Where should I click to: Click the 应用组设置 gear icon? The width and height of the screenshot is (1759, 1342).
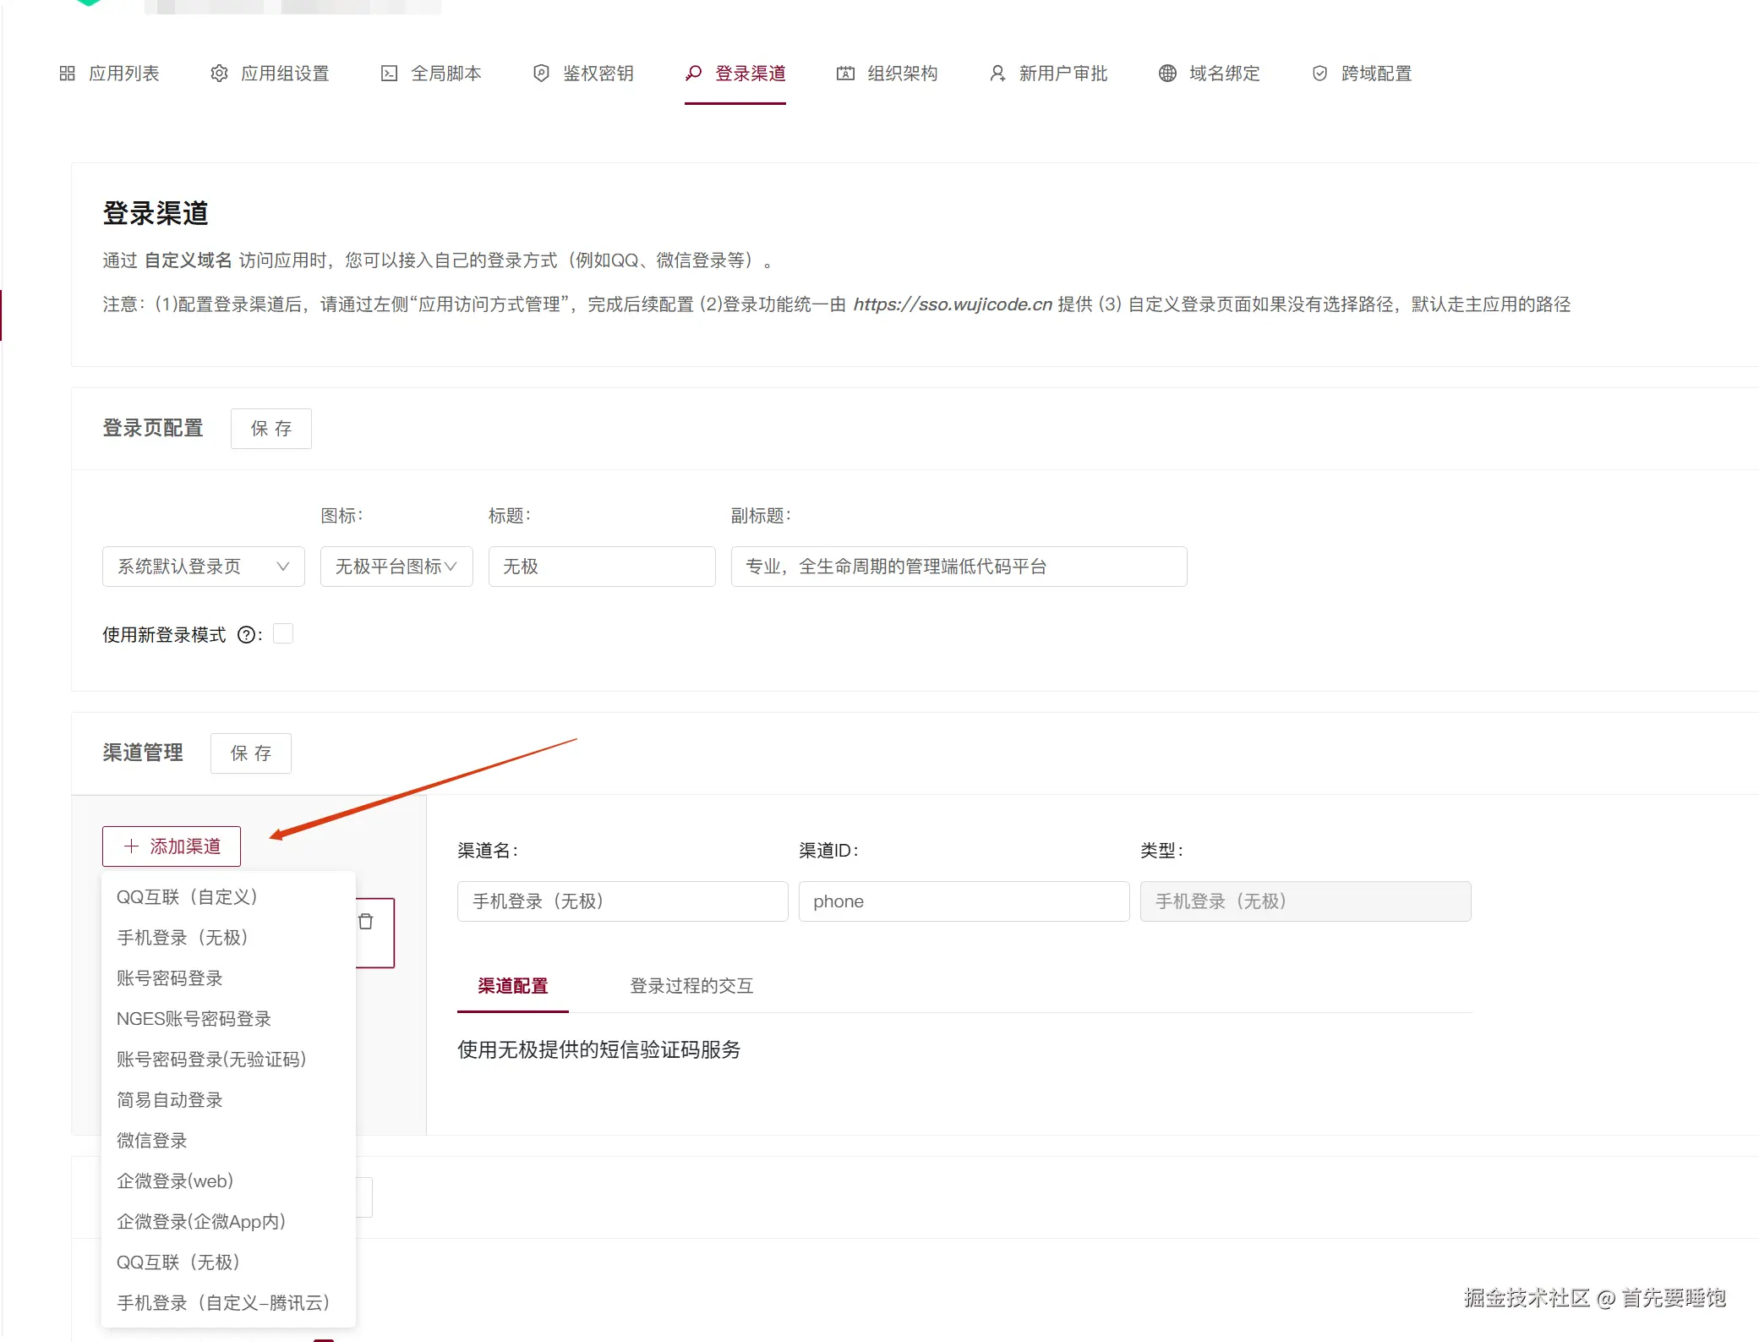(219, 74)
